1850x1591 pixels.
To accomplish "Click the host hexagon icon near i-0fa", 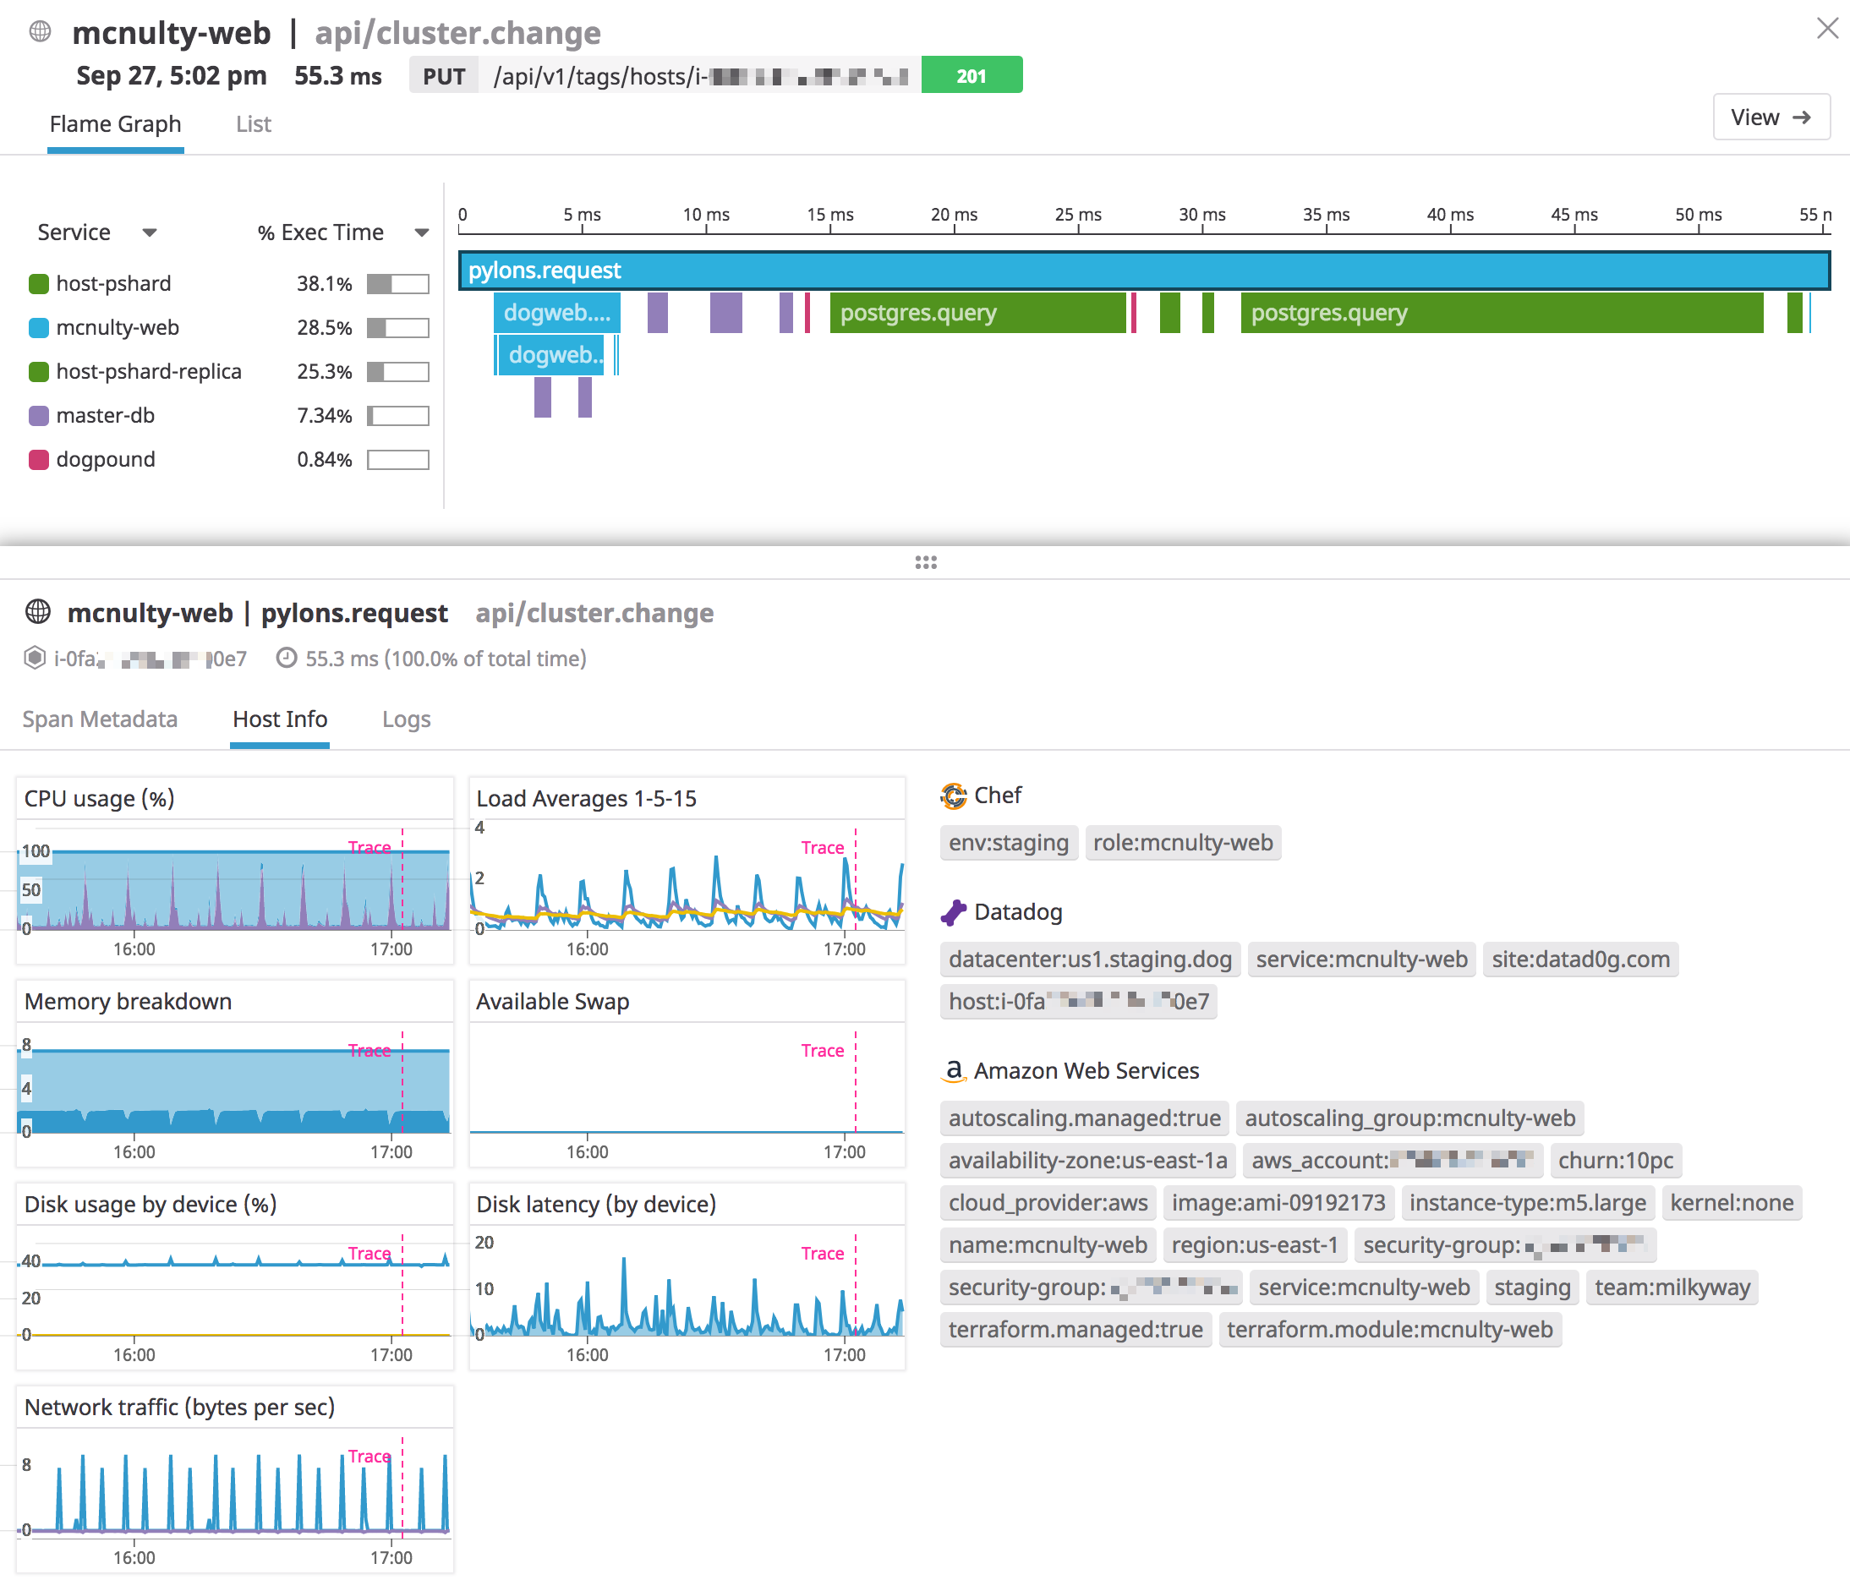I will tap(34, 658).
